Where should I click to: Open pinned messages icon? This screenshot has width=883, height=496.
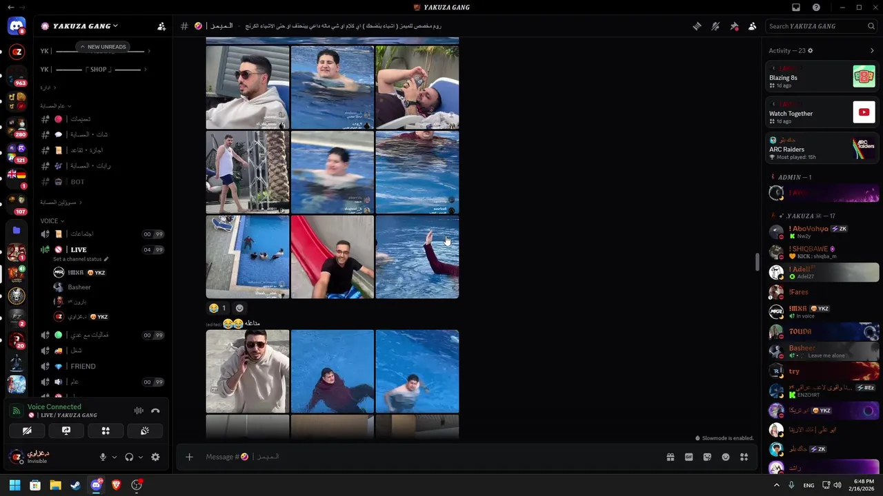734,26
